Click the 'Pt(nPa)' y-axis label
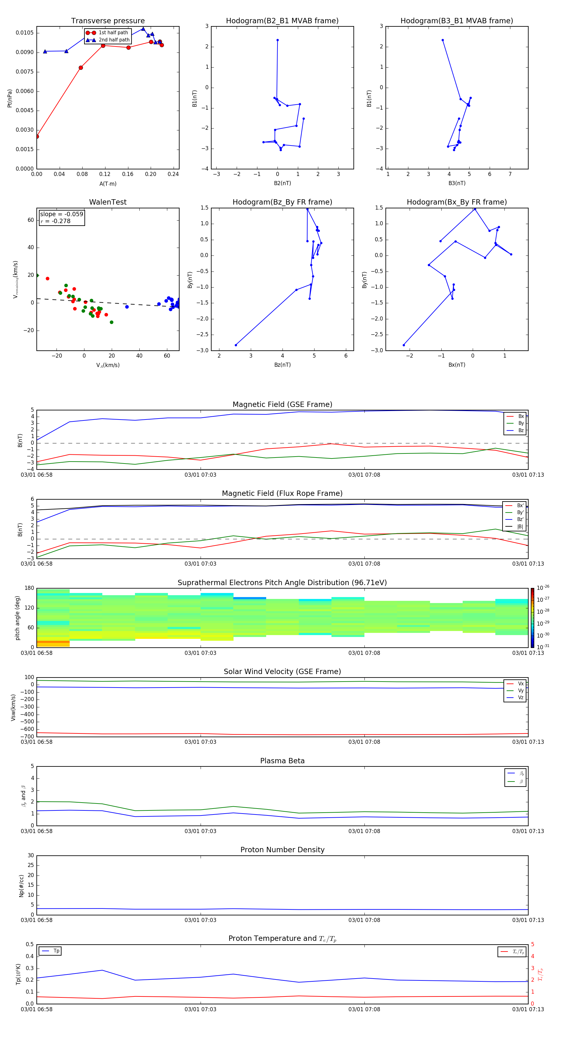Screen dimensions: 565x1037 10,98
